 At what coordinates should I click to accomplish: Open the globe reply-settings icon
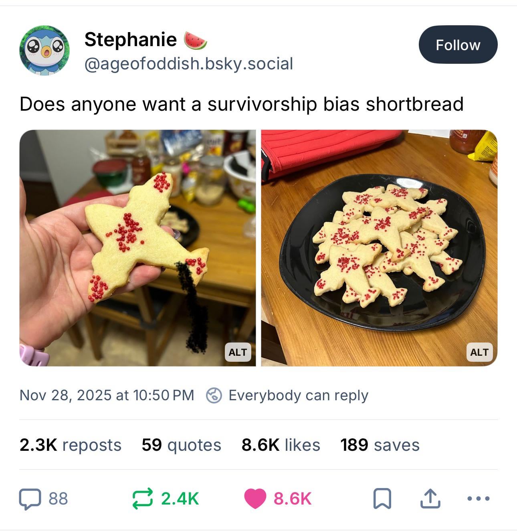214,395
